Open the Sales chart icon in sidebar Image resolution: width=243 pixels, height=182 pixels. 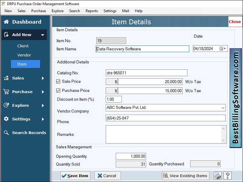tap(5, 78)
